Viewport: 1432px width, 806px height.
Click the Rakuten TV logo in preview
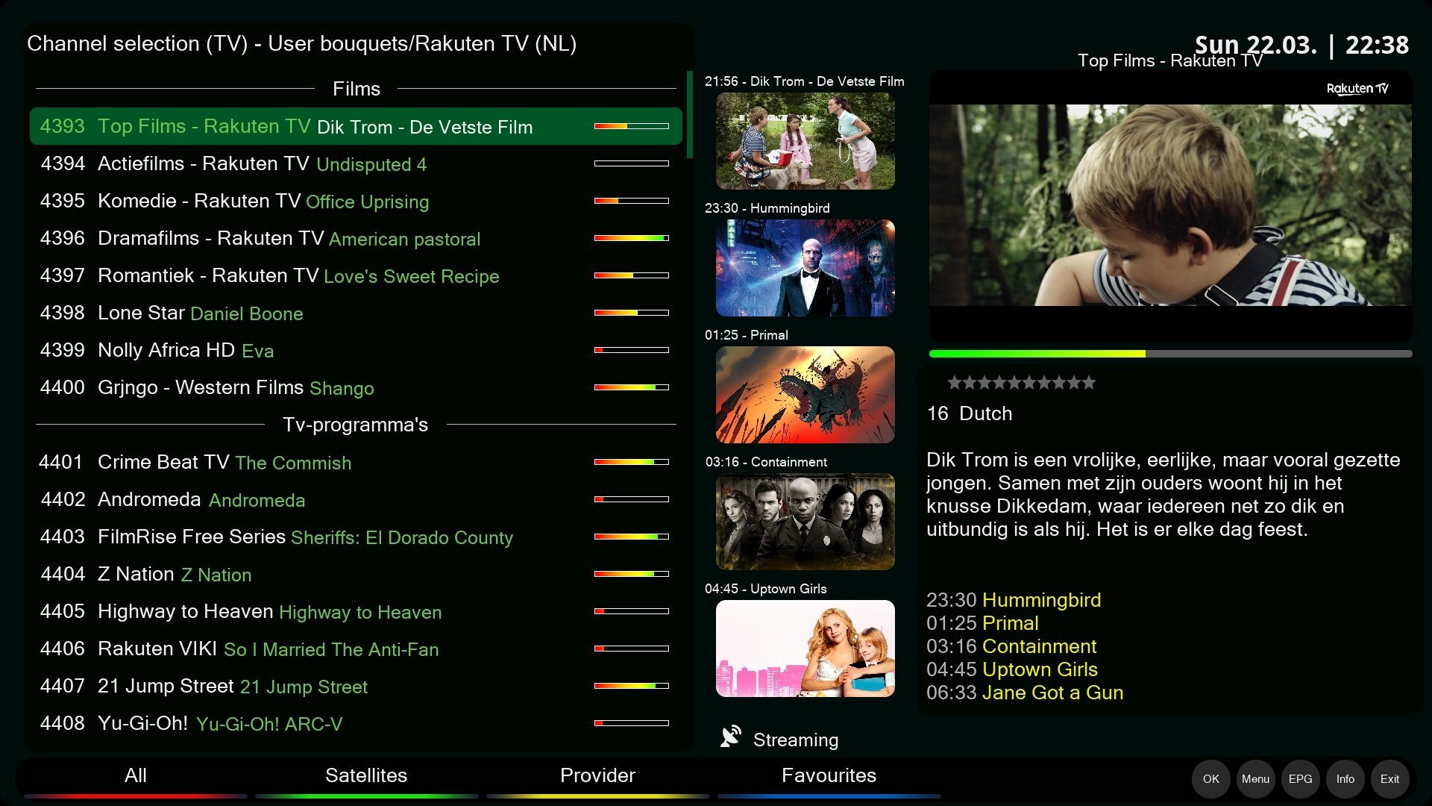[x=1357, y=89]
